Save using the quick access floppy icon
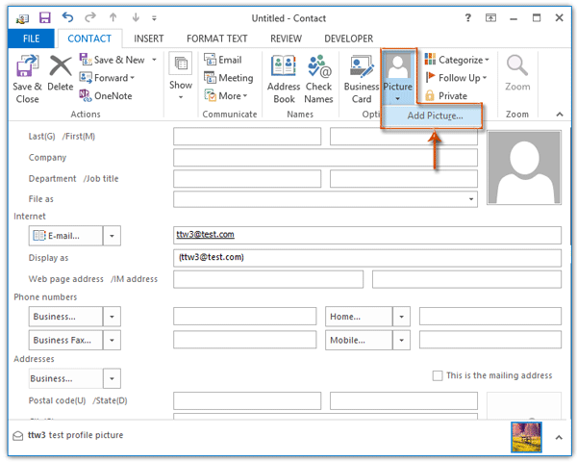577x462 pixels. [x=45, y=17]
